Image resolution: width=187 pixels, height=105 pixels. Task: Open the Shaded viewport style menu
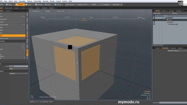pos(47,11)
